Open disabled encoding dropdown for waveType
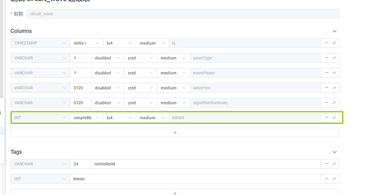Image resolution: width=367 pixels, height=195 pixels. (107, 58)
